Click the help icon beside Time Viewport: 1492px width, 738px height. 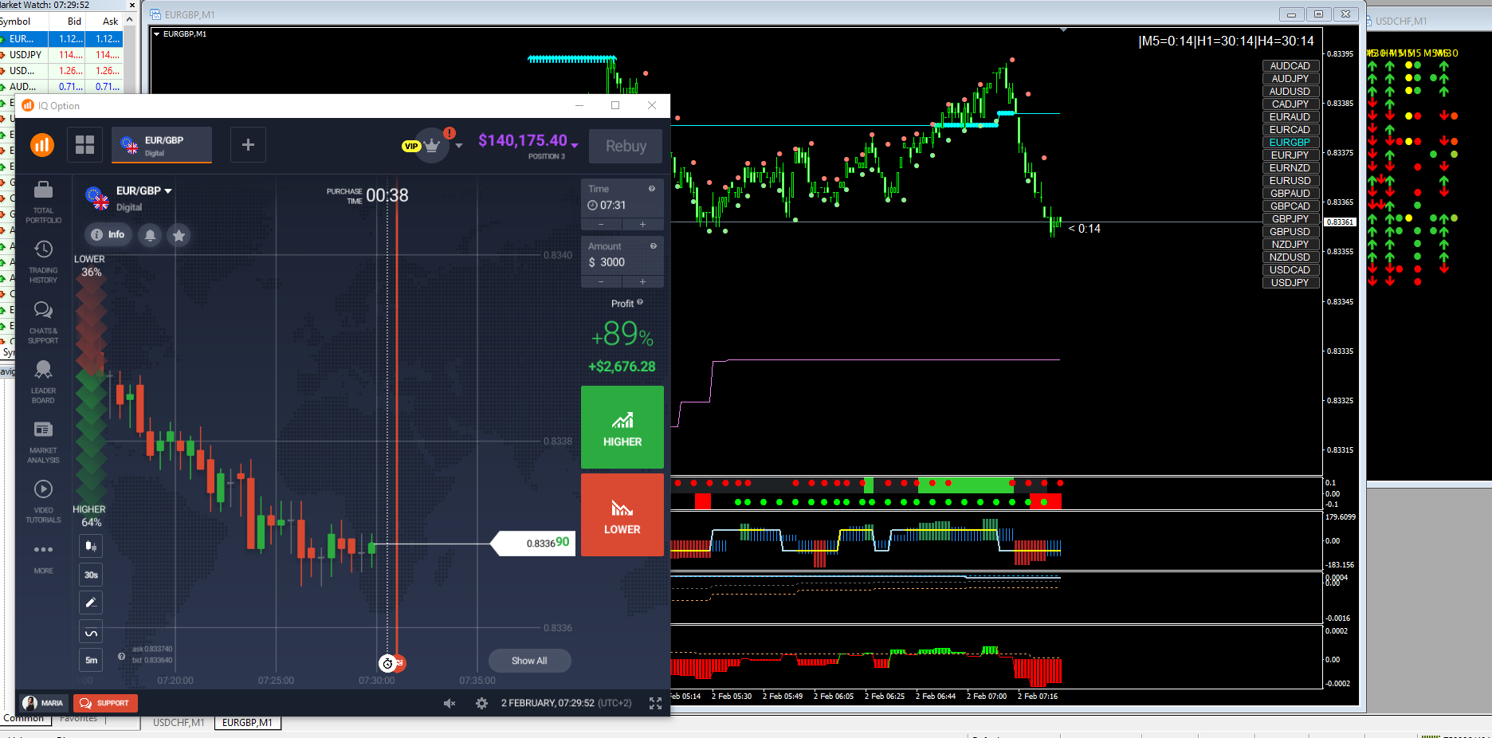652,189
